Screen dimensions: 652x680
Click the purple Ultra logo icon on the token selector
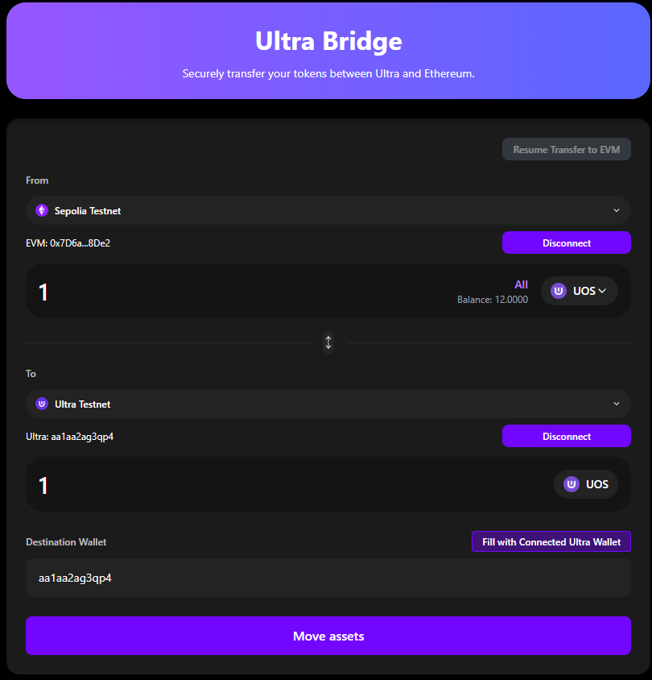[558, 291]
